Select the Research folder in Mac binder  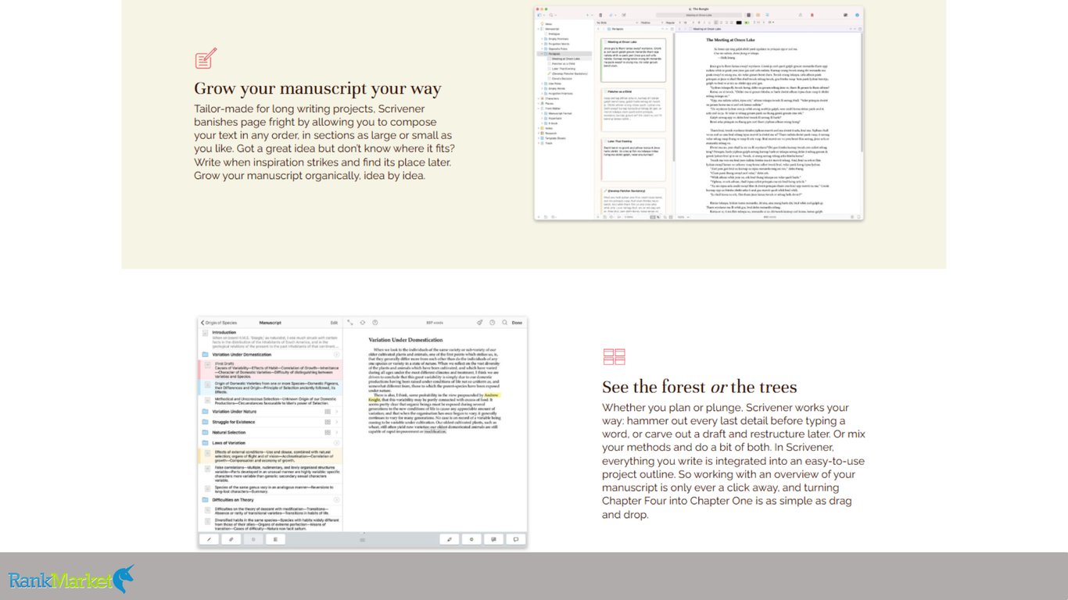551,133
